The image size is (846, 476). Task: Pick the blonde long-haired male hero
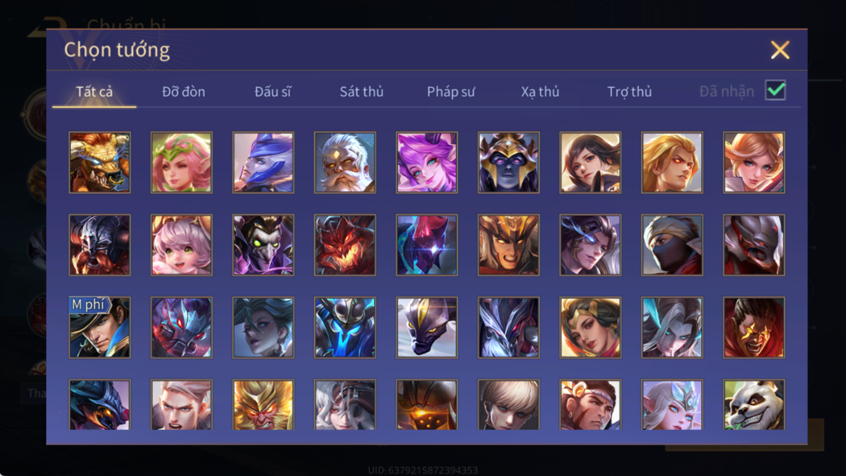[672, 163]
